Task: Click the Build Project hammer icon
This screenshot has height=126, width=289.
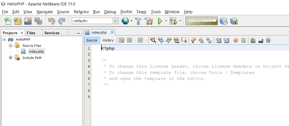Action: click(138, 21)
